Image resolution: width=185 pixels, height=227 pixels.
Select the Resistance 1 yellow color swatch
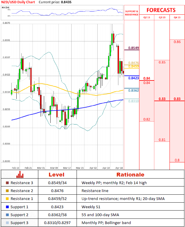(7, 199)
